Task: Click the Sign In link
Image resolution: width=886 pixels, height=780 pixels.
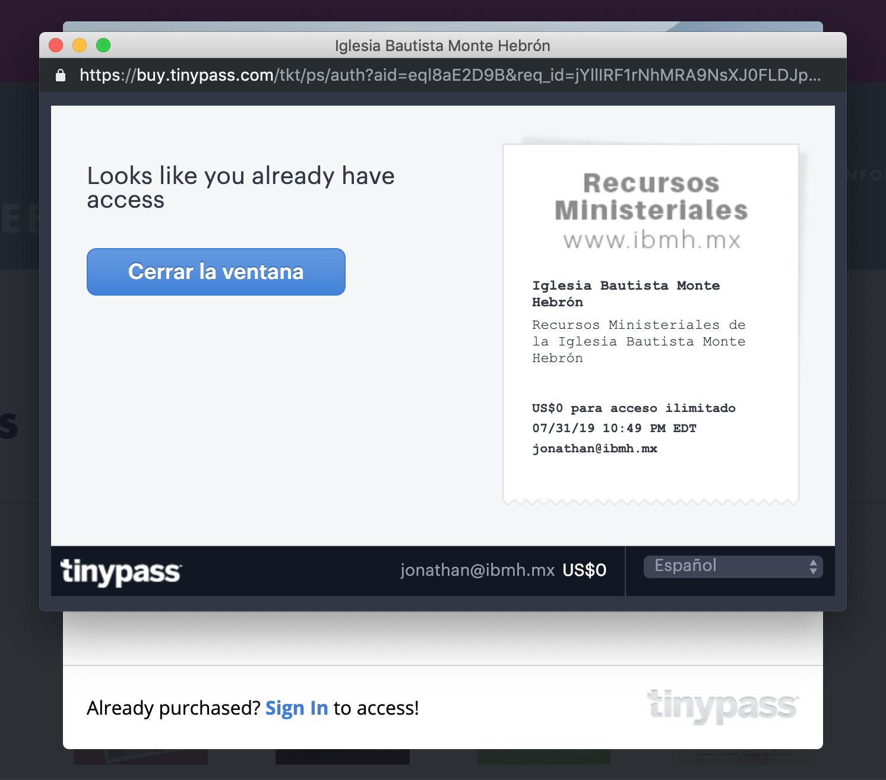Action: point(296,708)
